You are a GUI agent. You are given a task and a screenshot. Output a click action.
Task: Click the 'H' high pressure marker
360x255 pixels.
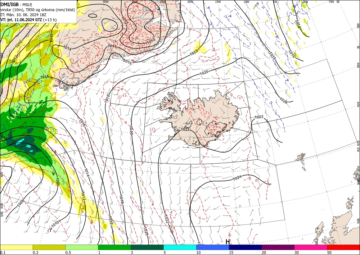[x=228, y=242]
